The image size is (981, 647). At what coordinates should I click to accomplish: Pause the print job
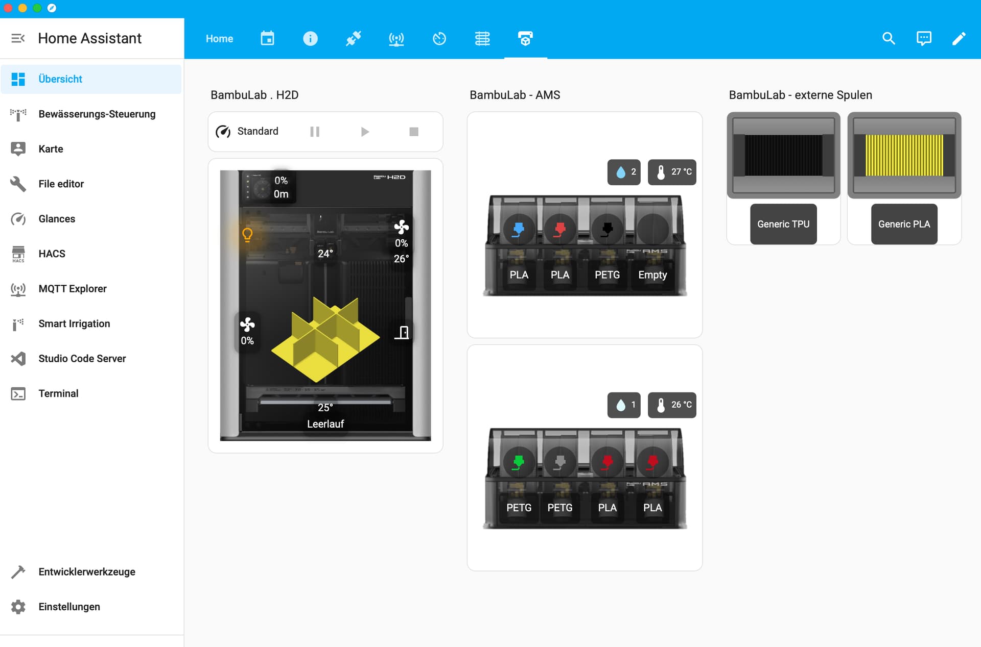(x=315, y=132)
